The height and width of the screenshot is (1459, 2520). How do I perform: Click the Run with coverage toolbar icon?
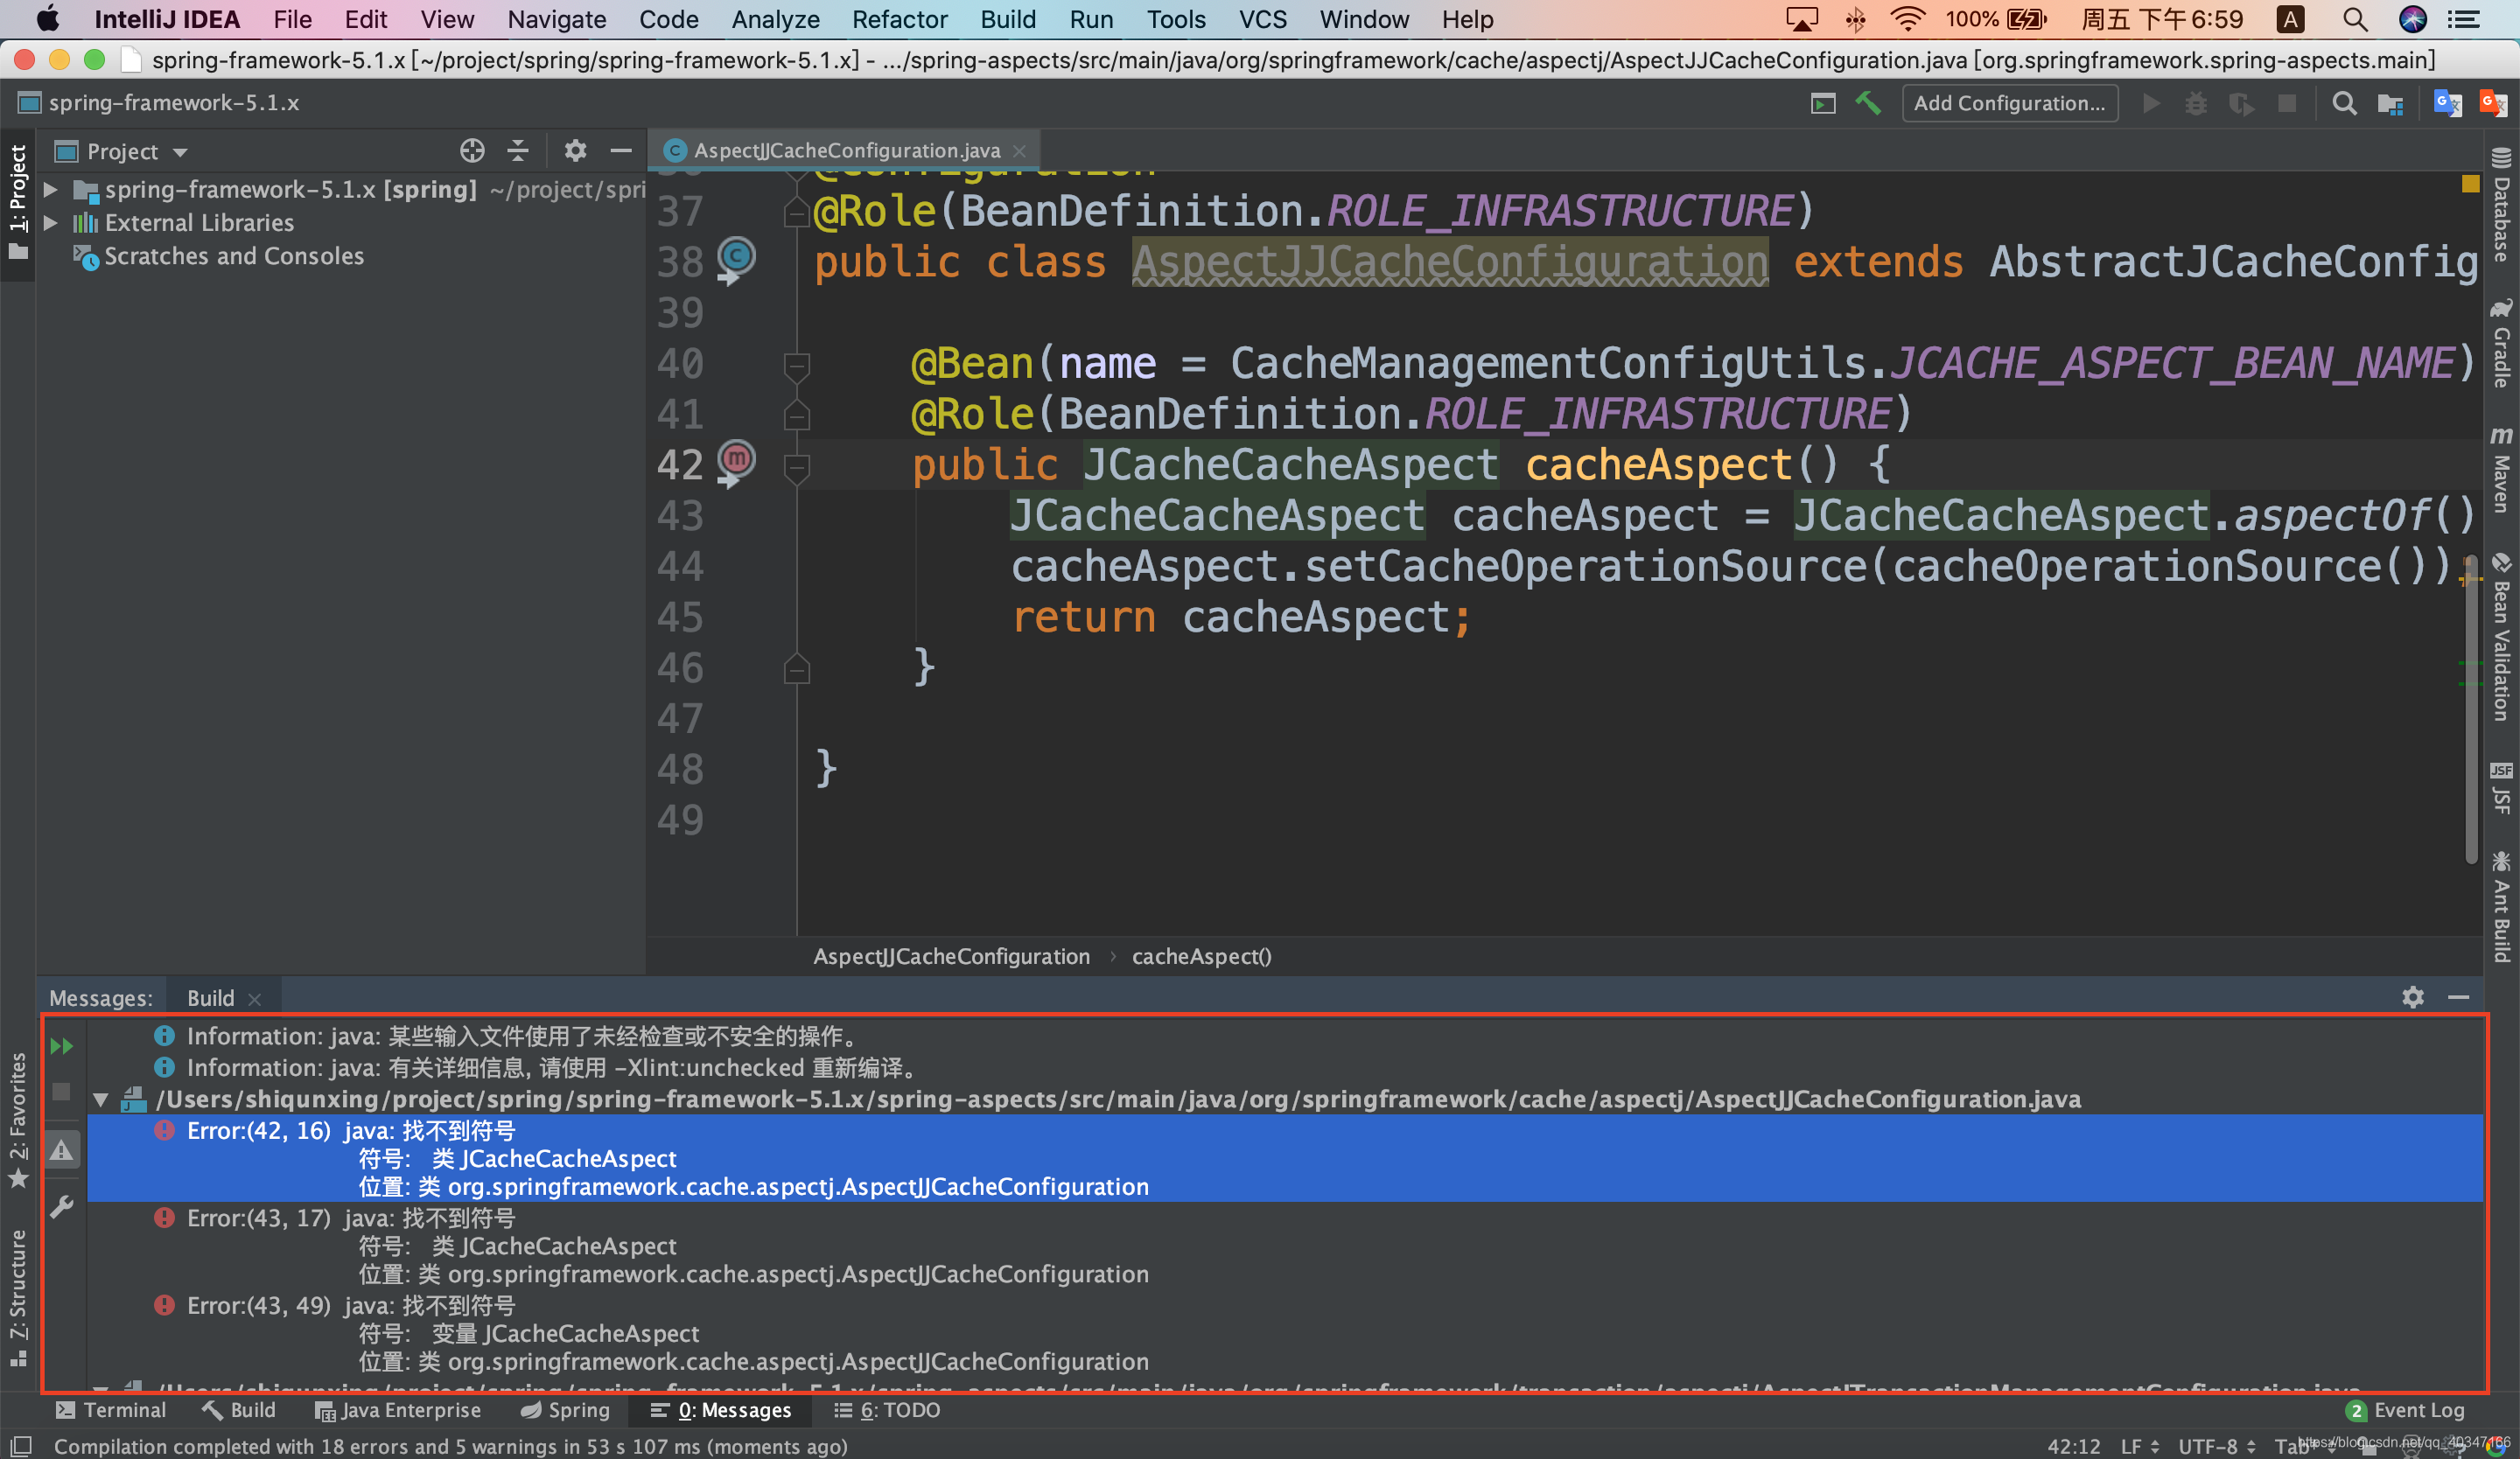tap(2241, 104)
